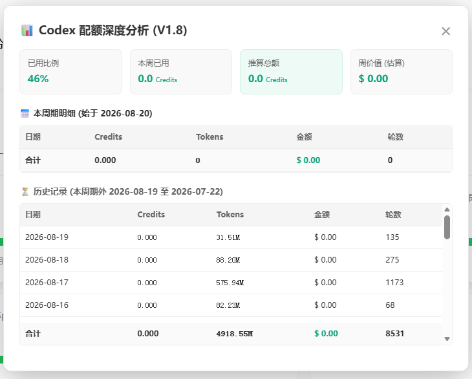Click the 135 rounds value
The height and width of the screenshot is (379, 472).
pos(392,237)
